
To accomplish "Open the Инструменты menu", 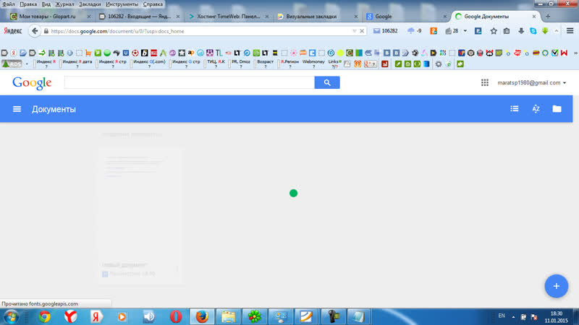I will (x=122, y=4).
